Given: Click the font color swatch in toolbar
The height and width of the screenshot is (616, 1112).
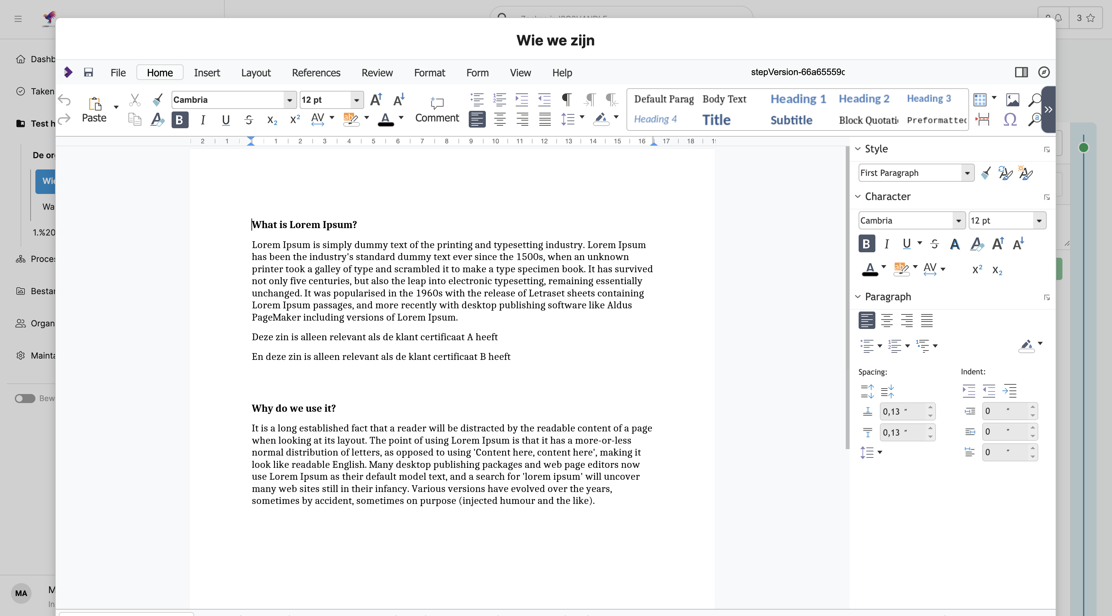Looking at the screenshot, I should [x=385, y=119].
